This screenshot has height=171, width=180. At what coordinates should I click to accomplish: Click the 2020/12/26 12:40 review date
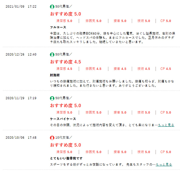[21, 55]
